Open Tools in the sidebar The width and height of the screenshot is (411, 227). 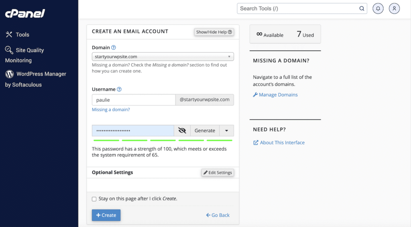(x=17, y=34)
